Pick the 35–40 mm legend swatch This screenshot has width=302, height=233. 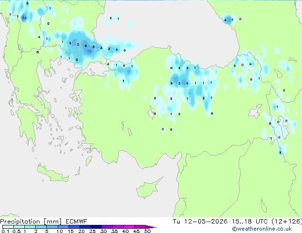point(118,227)
